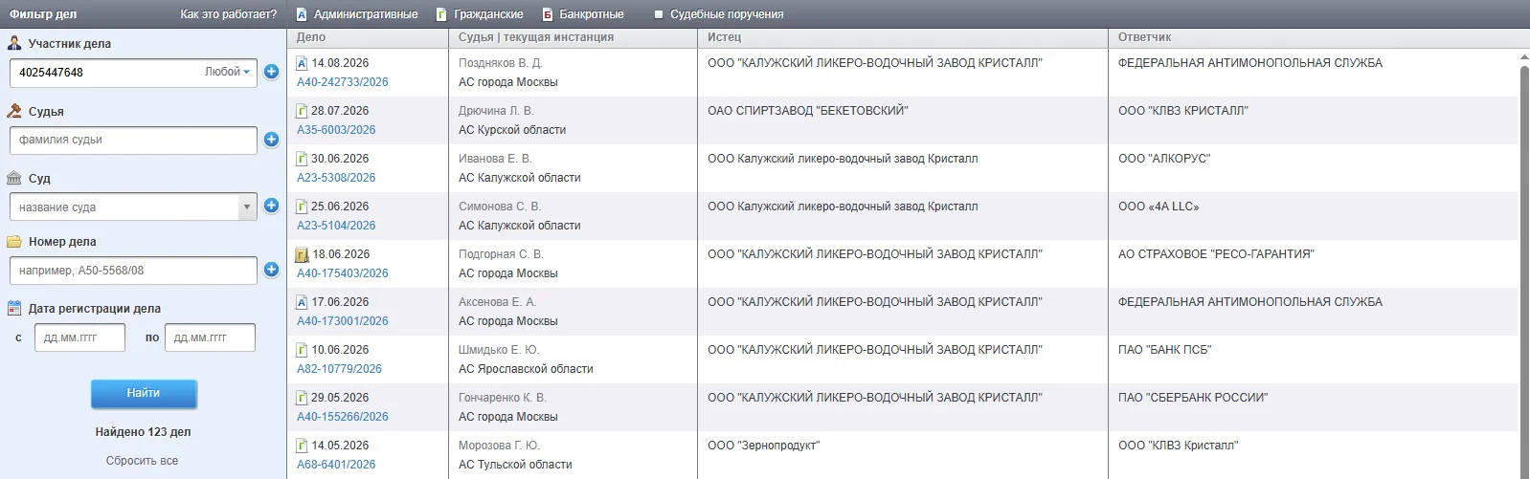Click defendant ООО «4А LLC»
Image resolution: width=1530 pixels, height=479 pixels.
pos(1159,207)
